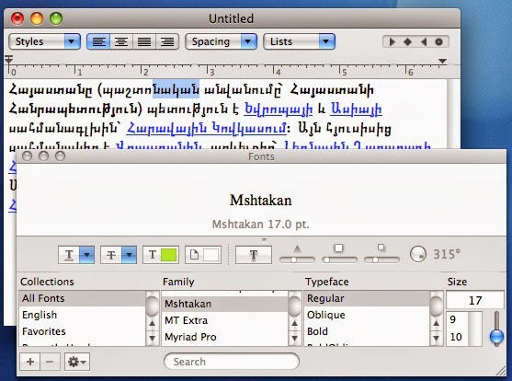
Task: Click Family list scroll down arrow
Action: [x=294, y=338]
